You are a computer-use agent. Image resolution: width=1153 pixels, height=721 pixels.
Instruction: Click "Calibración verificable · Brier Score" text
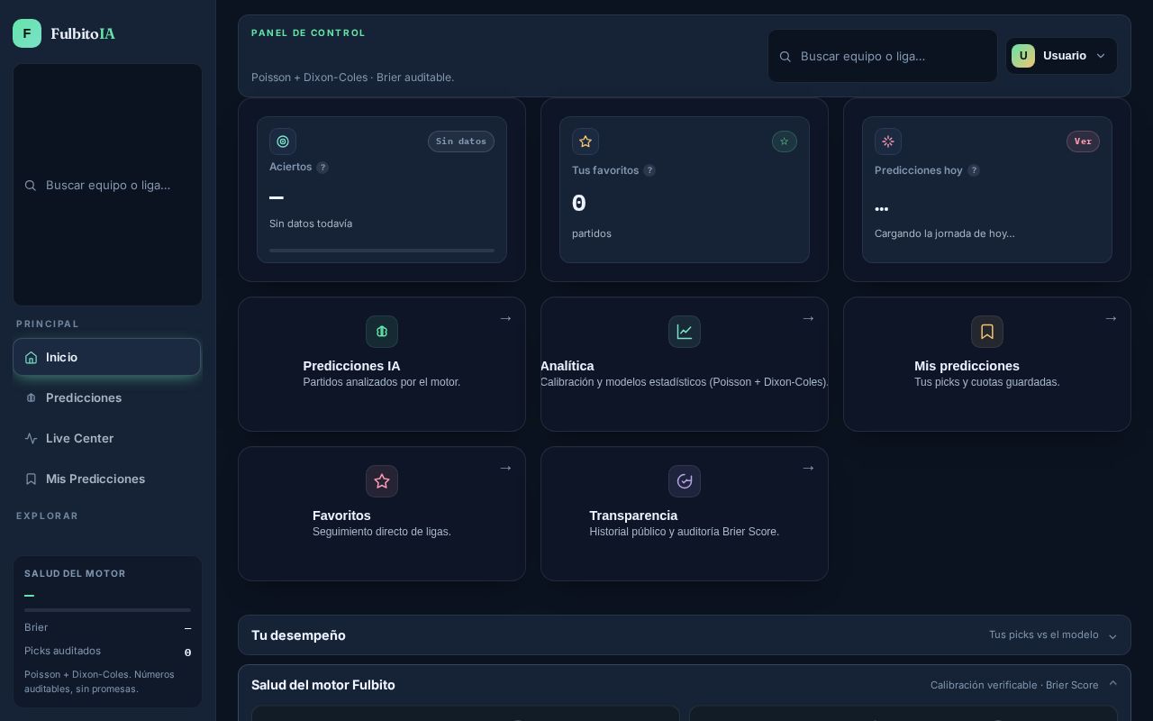tap(1014, 685)
